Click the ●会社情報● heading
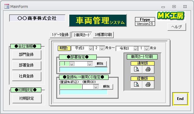Screen dimensions: 194x114 (26, 46)
